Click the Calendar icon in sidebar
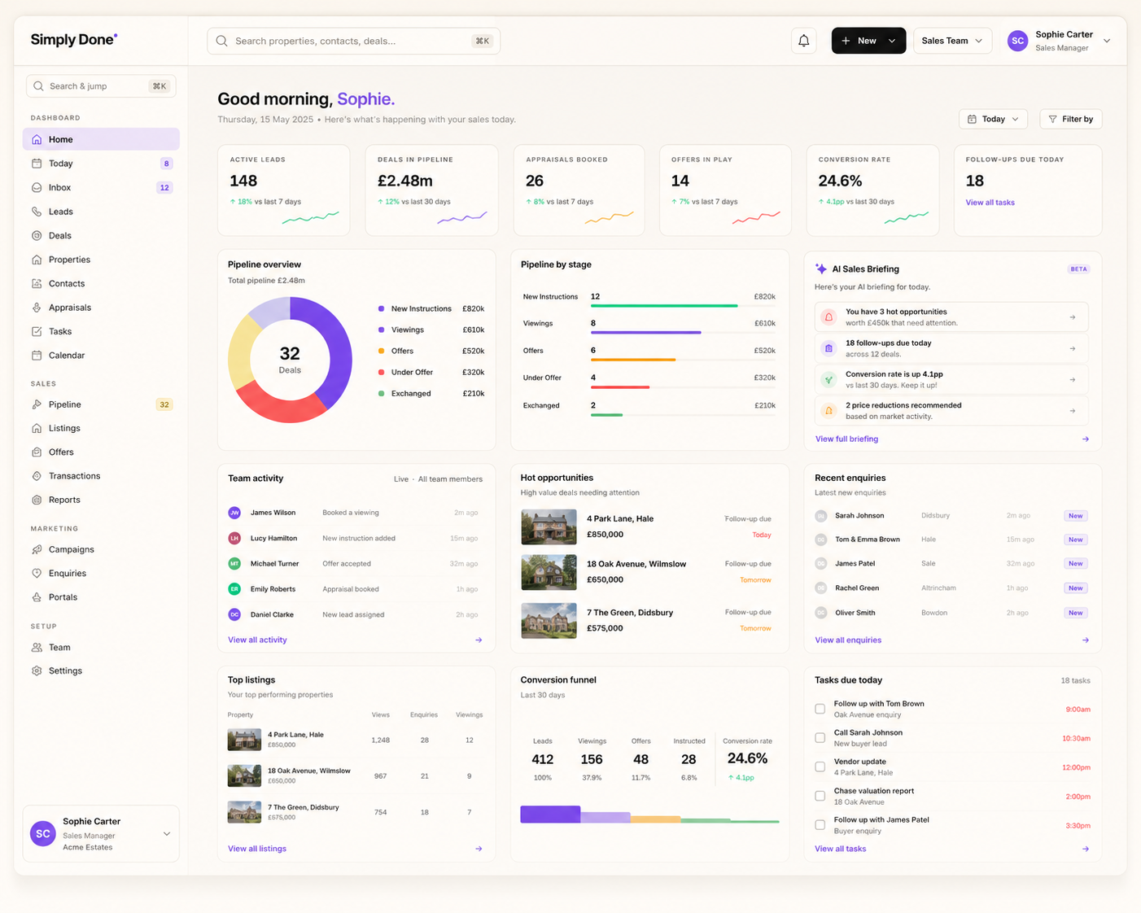Screen dimensions: 1141x913 (37, 356)
